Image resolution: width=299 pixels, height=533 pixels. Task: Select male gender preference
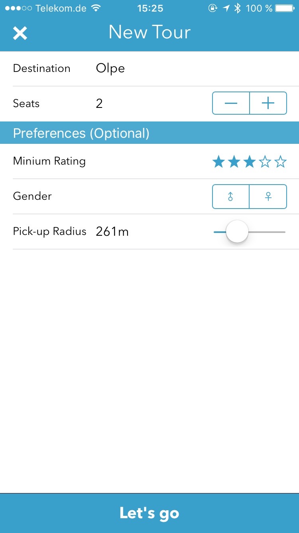[231, 197]
